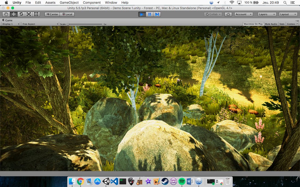Open Spotlight search
The height and width of the screenshot is (187, 300).
pyautogui.click(x=285, y=2)
